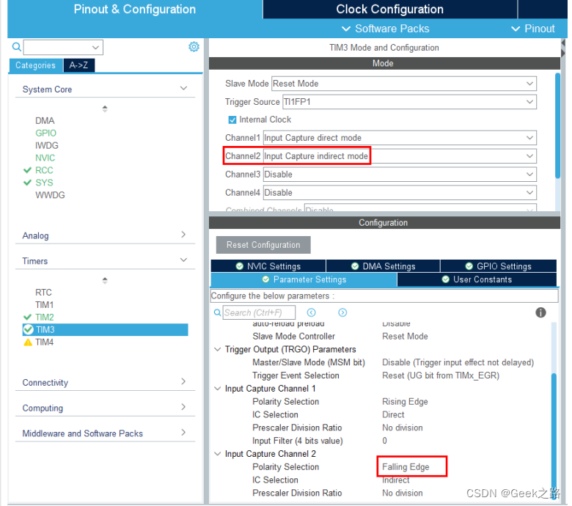This screenshot has width=572, height=506.
Task: Select the A->Z tab
Action: [78, 65]
